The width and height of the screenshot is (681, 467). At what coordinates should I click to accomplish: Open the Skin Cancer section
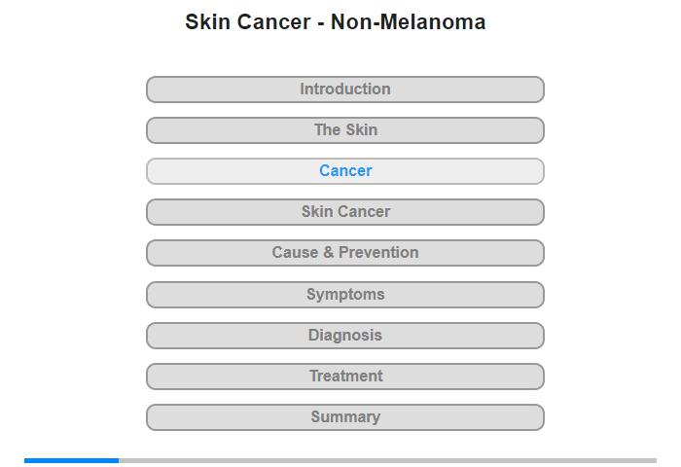(345, 212)
